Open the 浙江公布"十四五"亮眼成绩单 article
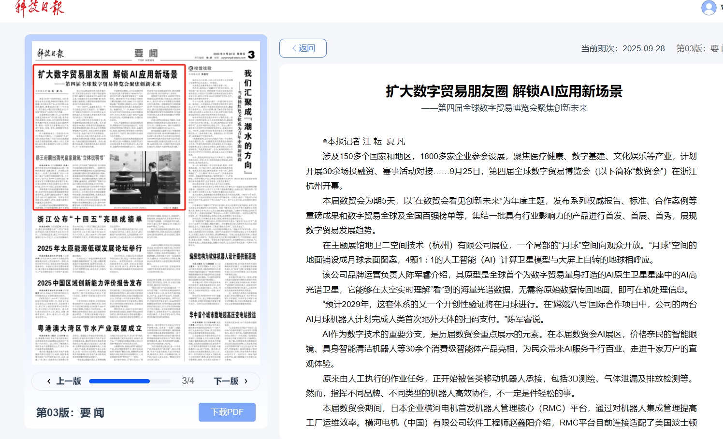This screenshot has width=723, height=439. coord(90,219)
